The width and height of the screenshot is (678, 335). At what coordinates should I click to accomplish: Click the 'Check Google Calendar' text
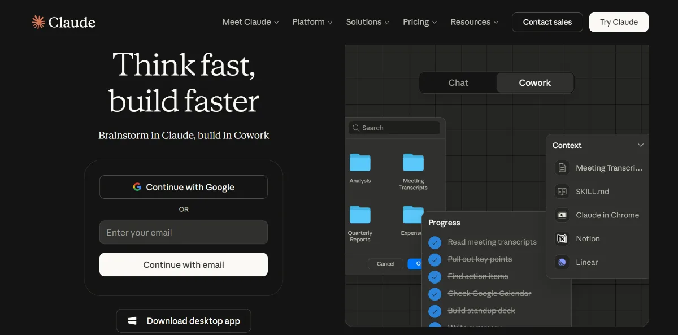click(489, 294)
